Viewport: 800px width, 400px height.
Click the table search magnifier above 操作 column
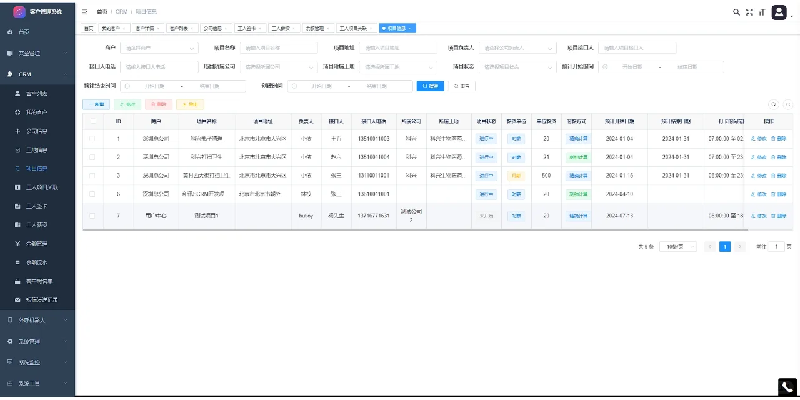[774, 104]
